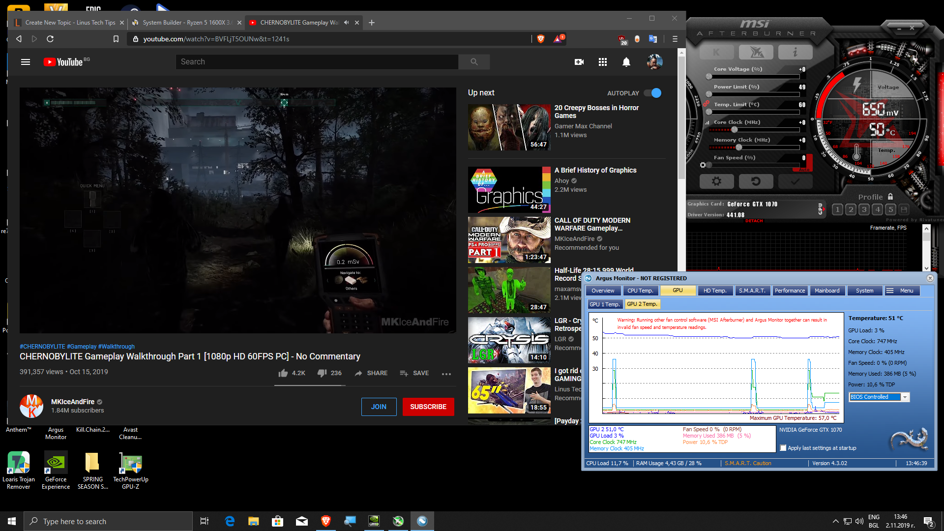Check Apply last settings at startup

[783, 448]
